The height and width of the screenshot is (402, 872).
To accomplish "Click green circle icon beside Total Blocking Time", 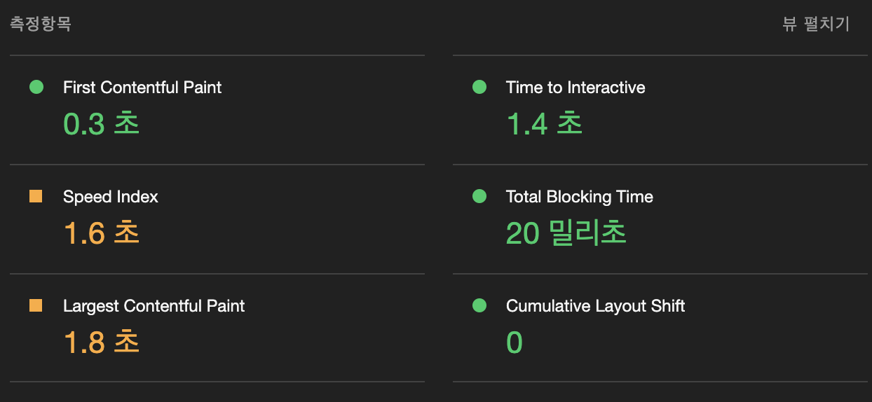I will click(x=479, y=197).
